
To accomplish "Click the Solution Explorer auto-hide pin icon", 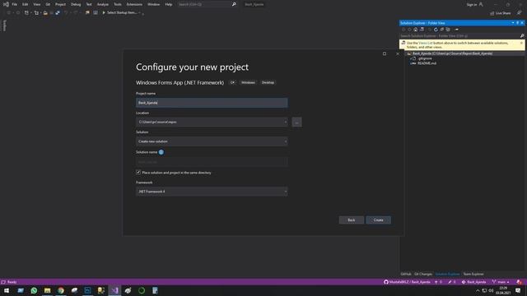I will pos(518,23).
